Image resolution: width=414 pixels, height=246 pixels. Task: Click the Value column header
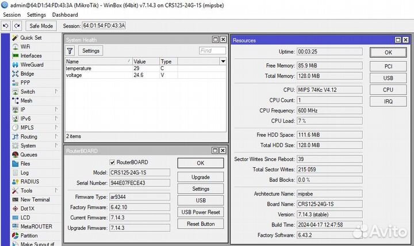145,61
